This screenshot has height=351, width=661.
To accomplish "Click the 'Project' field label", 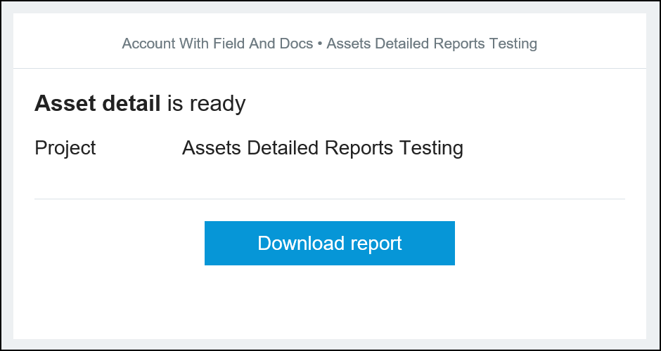I will click(65, 148).
